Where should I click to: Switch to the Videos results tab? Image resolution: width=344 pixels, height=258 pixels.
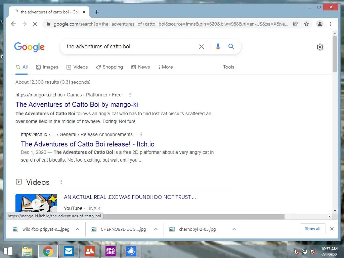coord(77,67)
